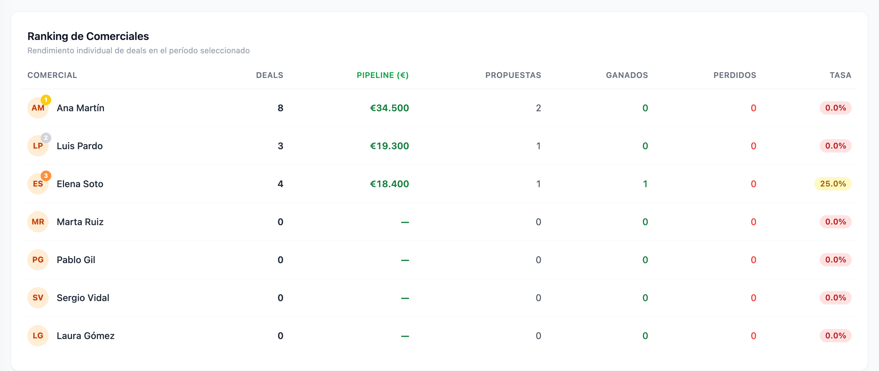879x371 pixels.
Task: Sort by the Ganados column header
Action: [627, 75]
